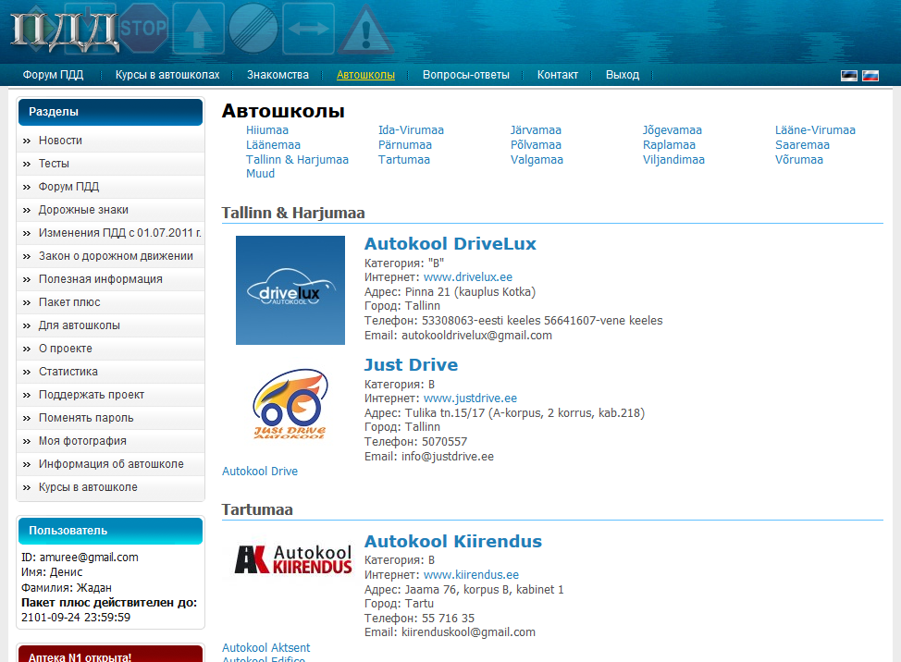Open Autokool Kiirendus title link
Viewport: 901px width, 662px height.
pyautogui.click(x=452, y=542)
